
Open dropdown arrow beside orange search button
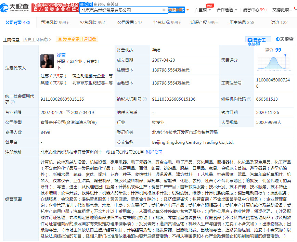click(x=188, y=10)
